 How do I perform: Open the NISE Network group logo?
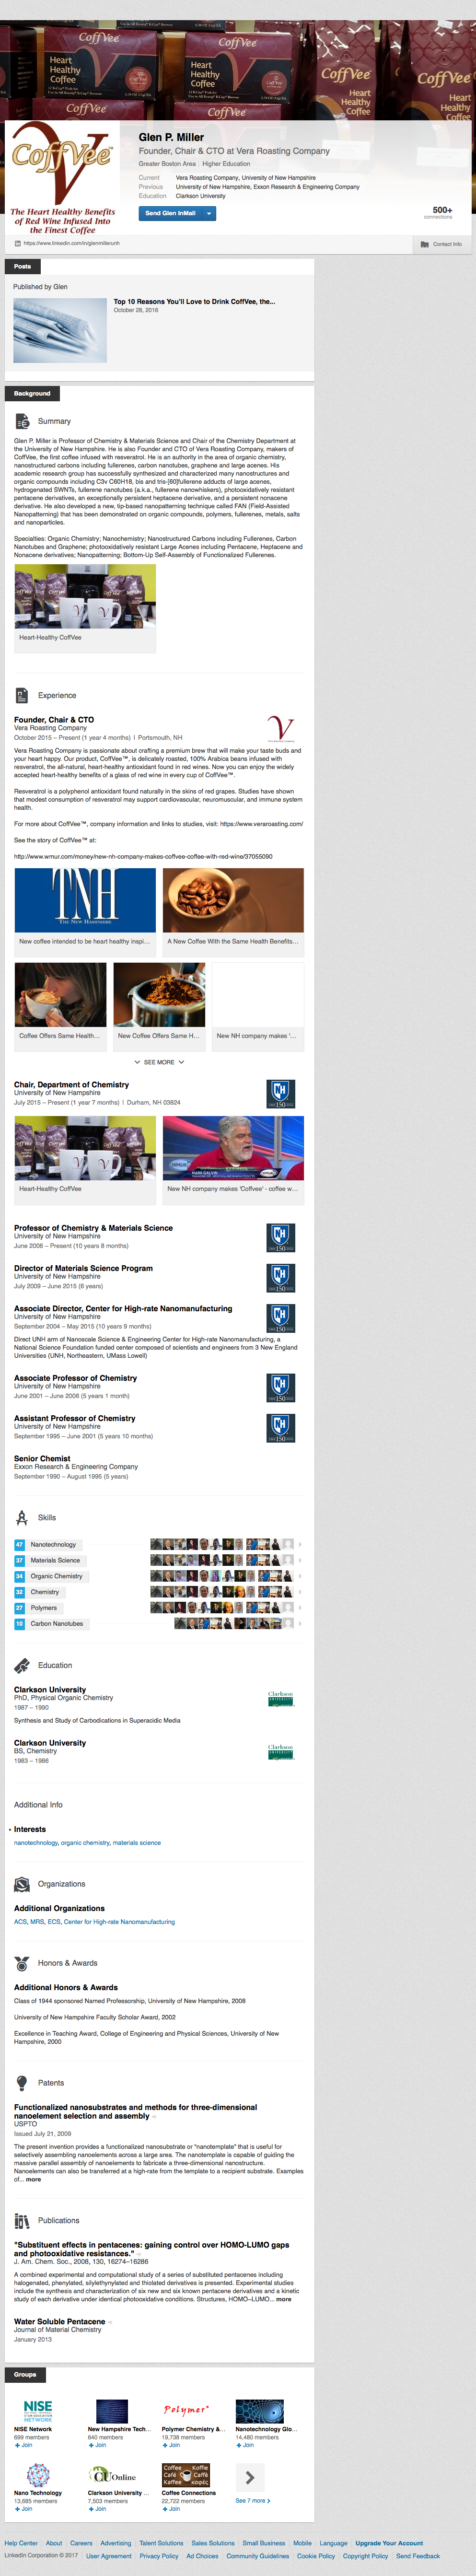click(38, 2410)
